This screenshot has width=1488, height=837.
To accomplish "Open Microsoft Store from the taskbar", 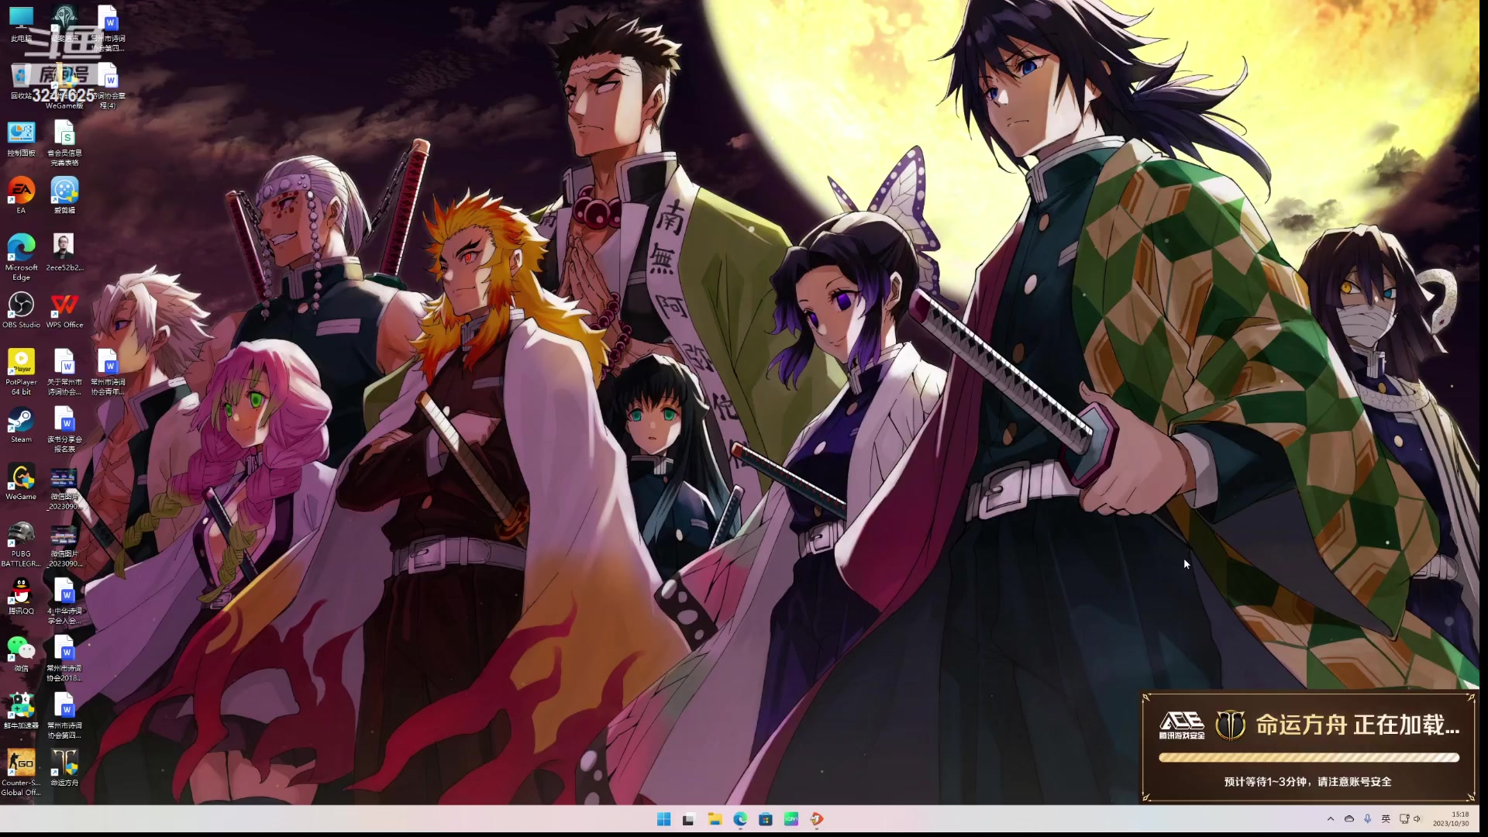I will [766, 819].
